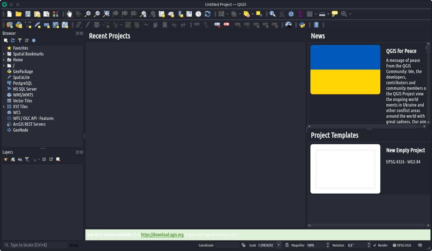Image resolution: width=432 pixels, height=251 pixels.
Task: Open the Scale combo box dropdown arrow
Action: tap(279, 245)
